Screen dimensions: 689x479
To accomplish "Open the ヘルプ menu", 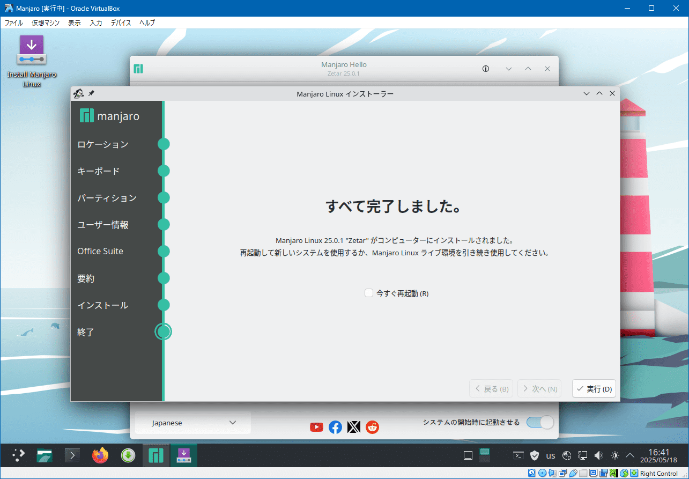I will click(147, 23).
